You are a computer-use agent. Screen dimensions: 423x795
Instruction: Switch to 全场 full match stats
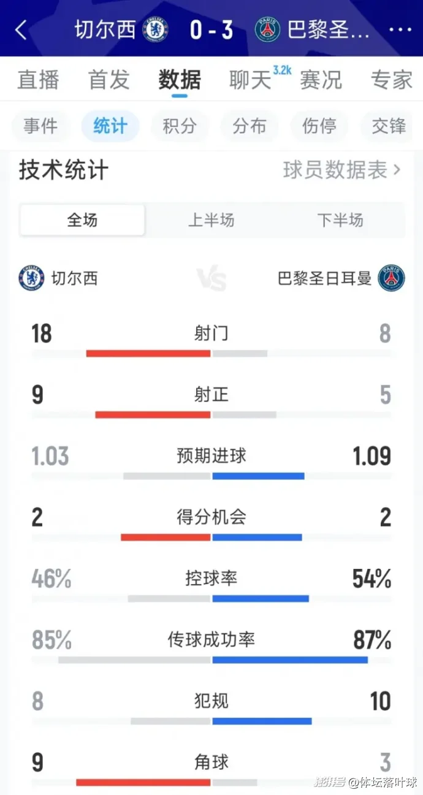(x=83, y=220)
